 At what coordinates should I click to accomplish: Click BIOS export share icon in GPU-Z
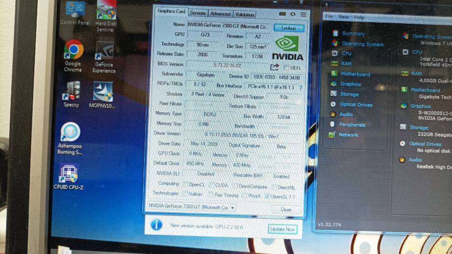(x=274, y=67)
